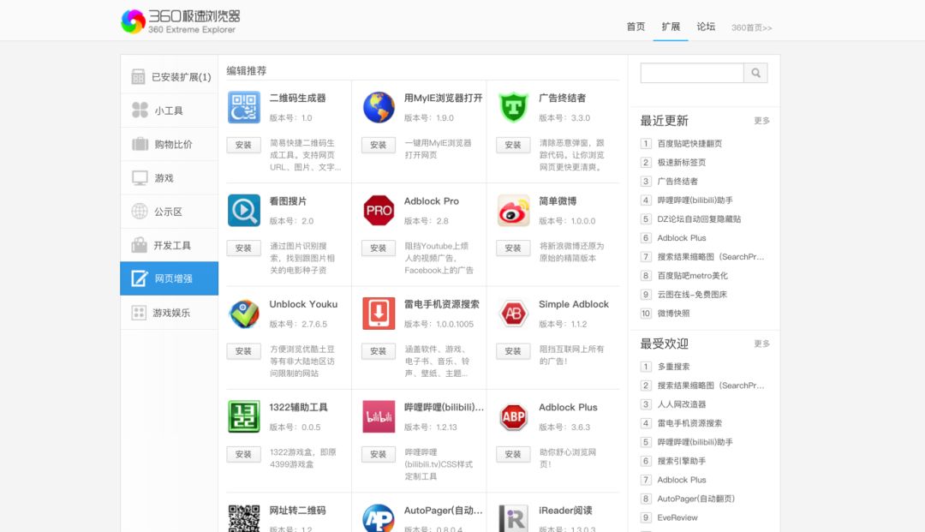The image size is (925, 532).
Task: Click the 公示区 globe icon
Action: pyautogui.click(x=140, y=211)
